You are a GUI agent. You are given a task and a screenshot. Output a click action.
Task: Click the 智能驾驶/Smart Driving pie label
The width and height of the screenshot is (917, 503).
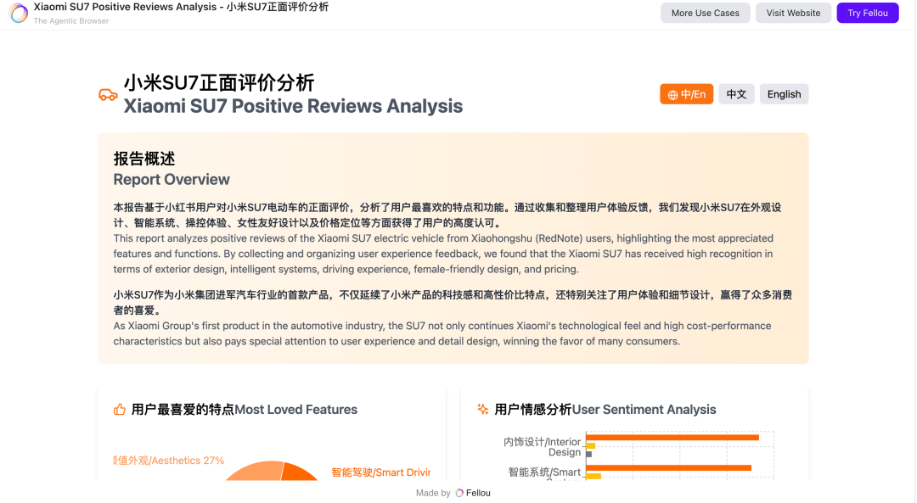pos(380,472)
